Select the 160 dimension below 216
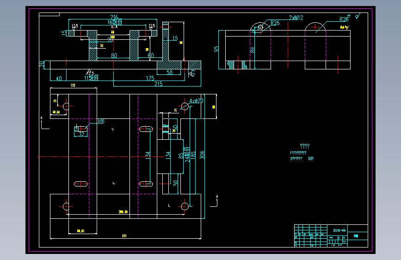This screenshot has width=401, height=260. coord(115,22)
